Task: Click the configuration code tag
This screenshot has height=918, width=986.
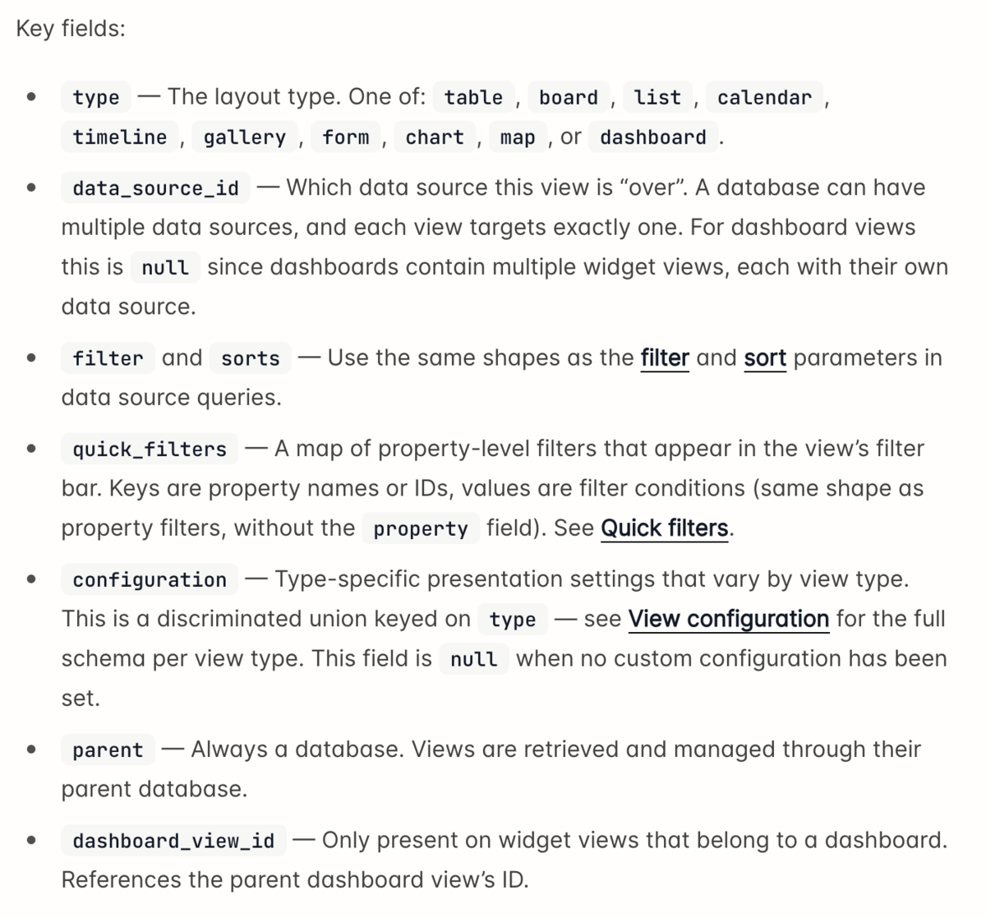Action: 150,579
